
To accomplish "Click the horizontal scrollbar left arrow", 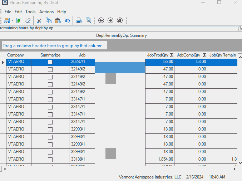I will tap(5, 169).
